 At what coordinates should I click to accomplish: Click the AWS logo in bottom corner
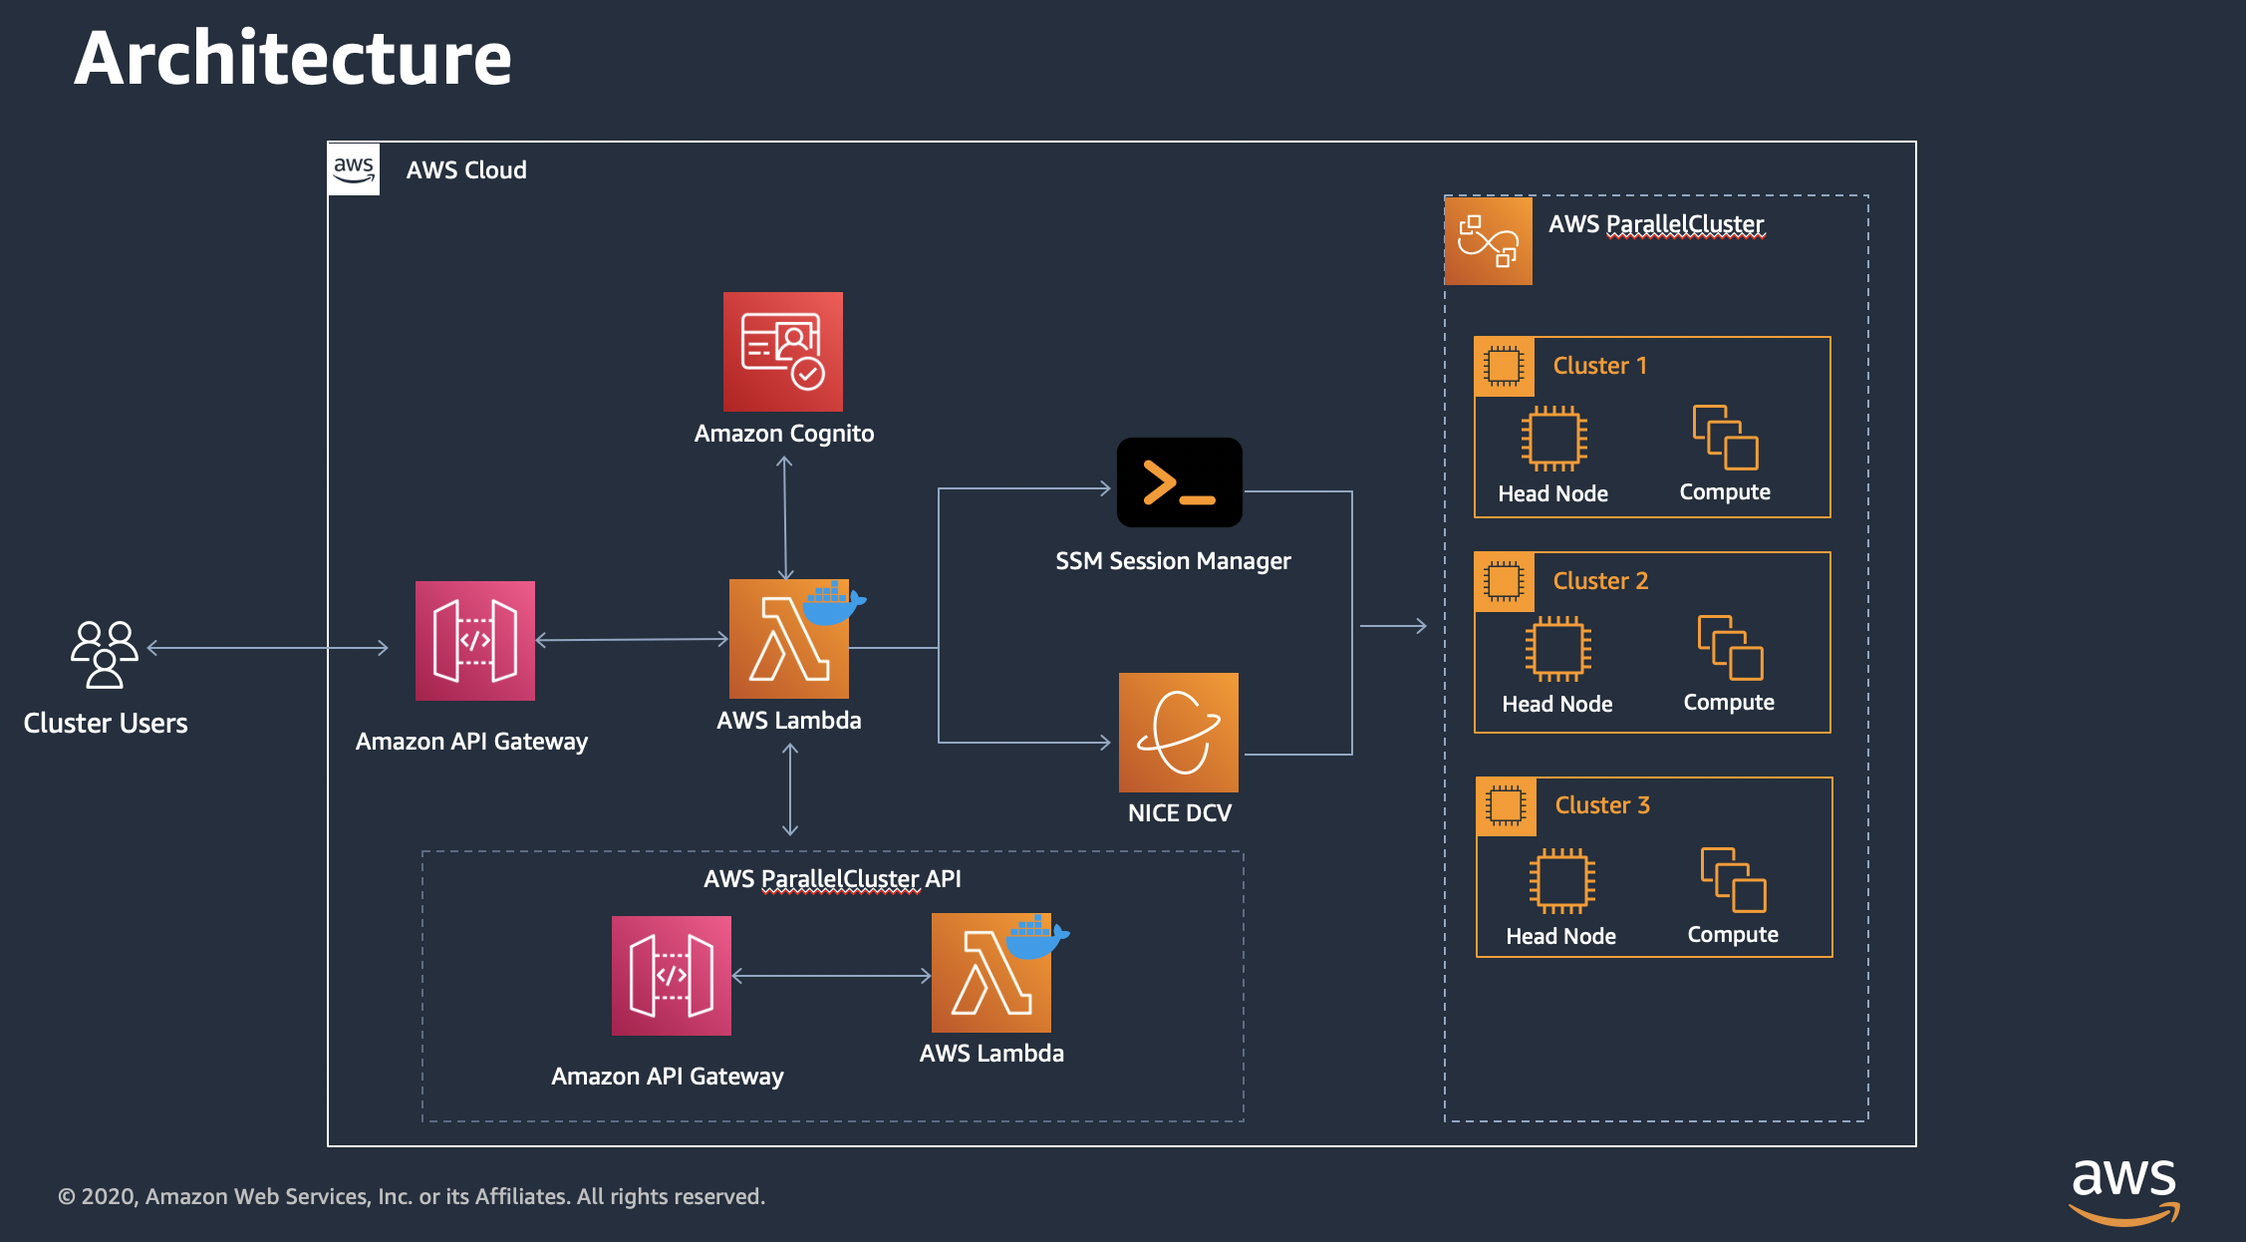(x=2123, y=1190)
